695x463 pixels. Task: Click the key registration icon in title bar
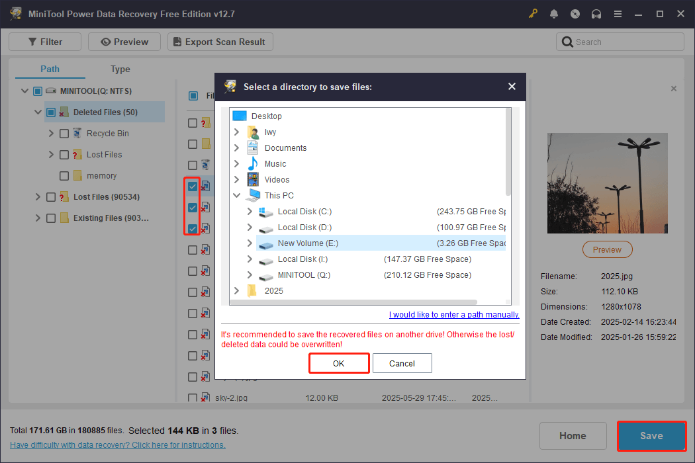pyautogui.click(x=533, y=13)
